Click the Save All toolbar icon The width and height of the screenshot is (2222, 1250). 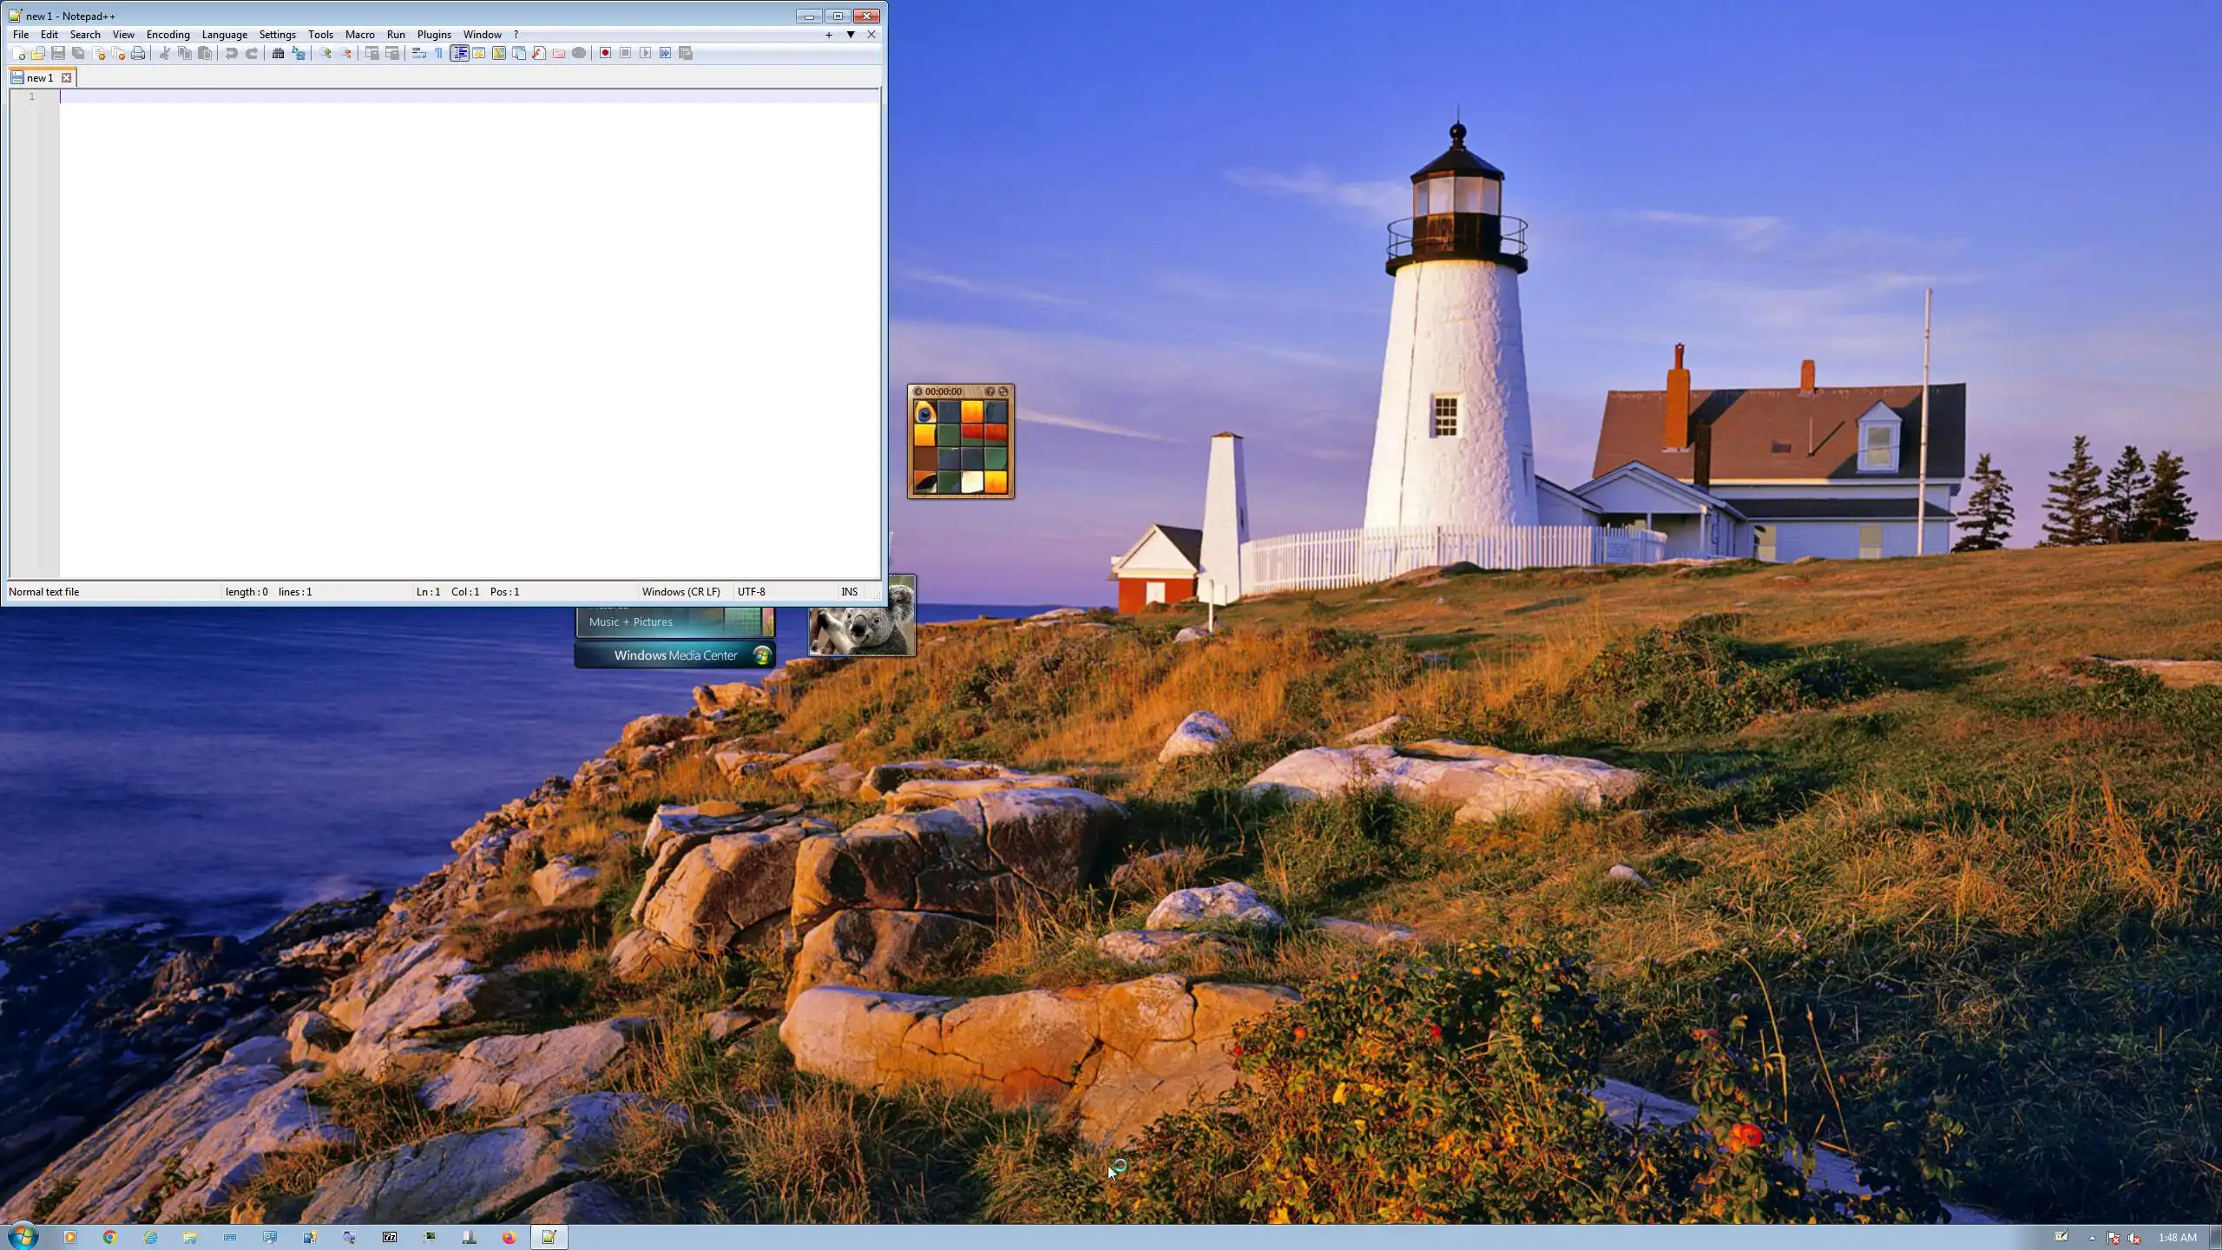tap(78, 53)
